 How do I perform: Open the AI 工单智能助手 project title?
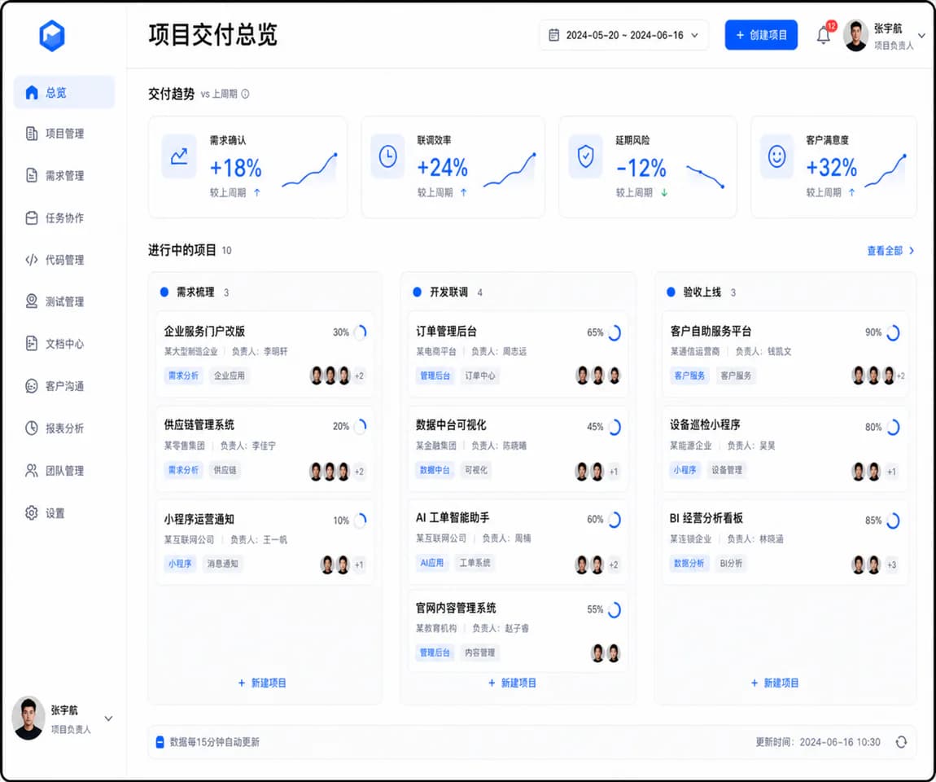pyautogui.click(x=453, y=517)
